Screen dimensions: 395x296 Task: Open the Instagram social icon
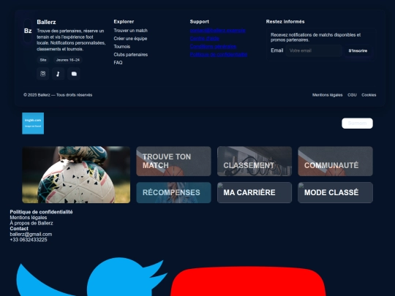click(x=43, y=74)
